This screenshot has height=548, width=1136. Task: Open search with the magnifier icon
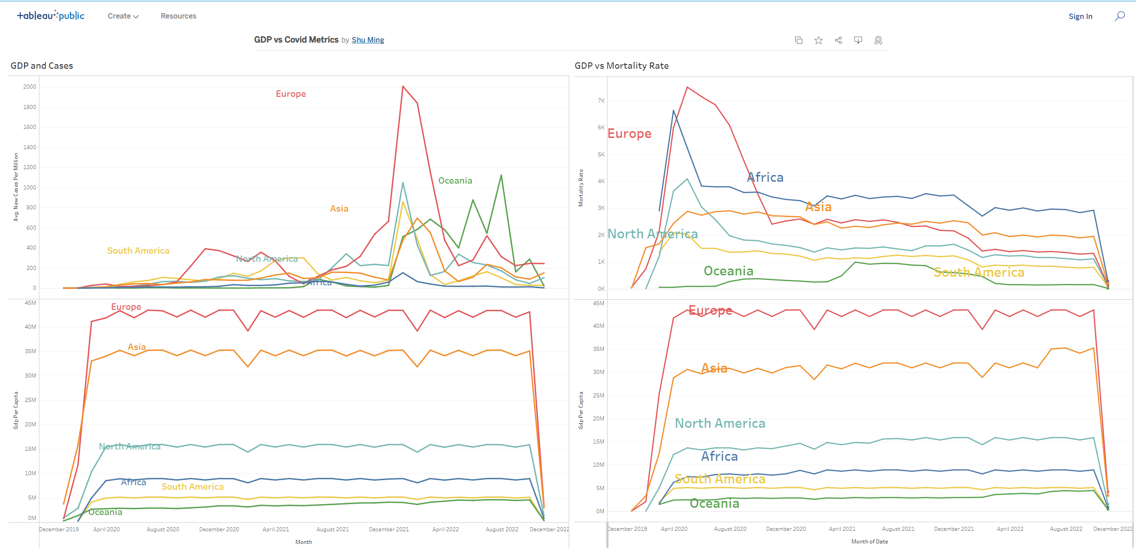click(x=1120, y=16)
